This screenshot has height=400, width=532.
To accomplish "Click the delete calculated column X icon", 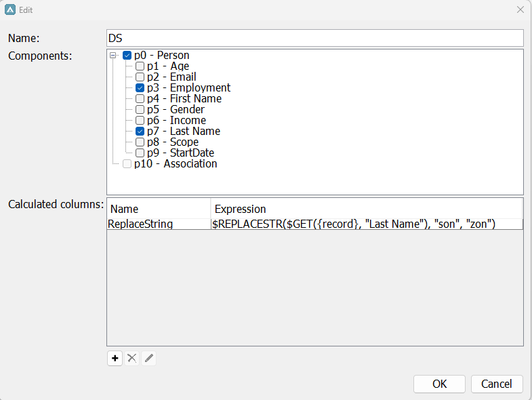I will (x=132, y=358).
